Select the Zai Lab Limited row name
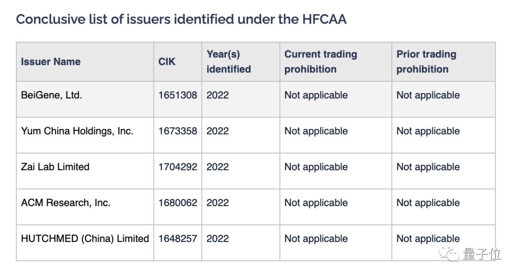 (55, 167)
